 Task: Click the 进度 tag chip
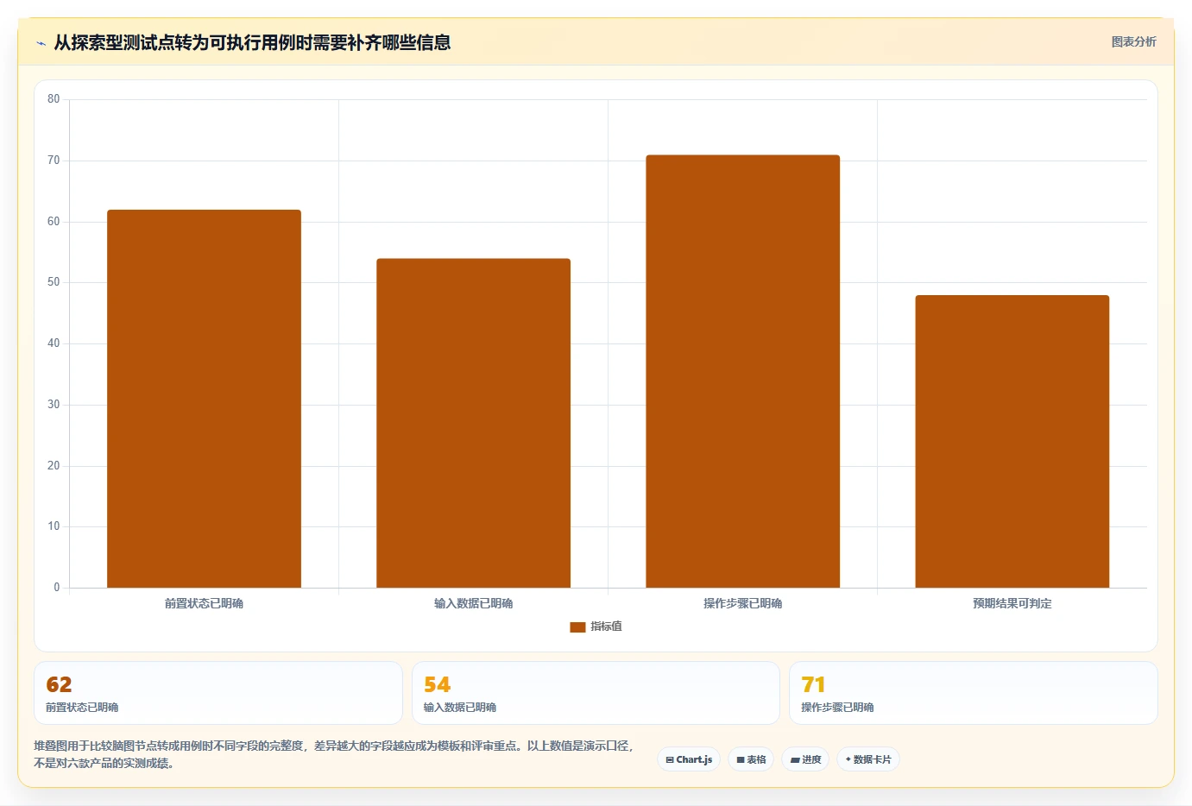(805, 759)
